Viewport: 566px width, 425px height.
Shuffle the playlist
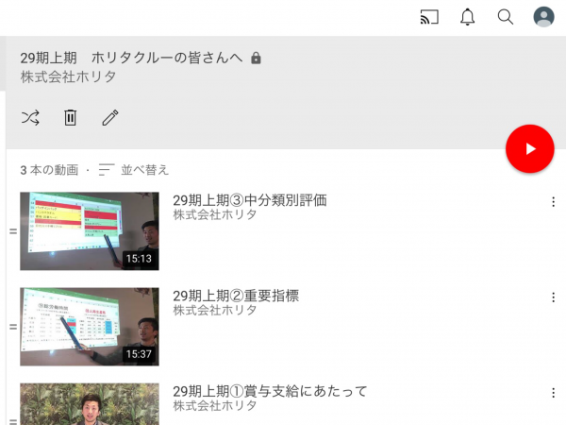pyautogui.click(x=30, y=118)
